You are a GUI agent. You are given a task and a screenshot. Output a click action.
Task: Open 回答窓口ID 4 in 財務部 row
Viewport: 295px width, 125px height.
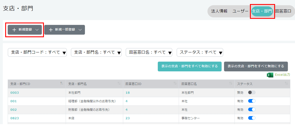coord(127,110)
